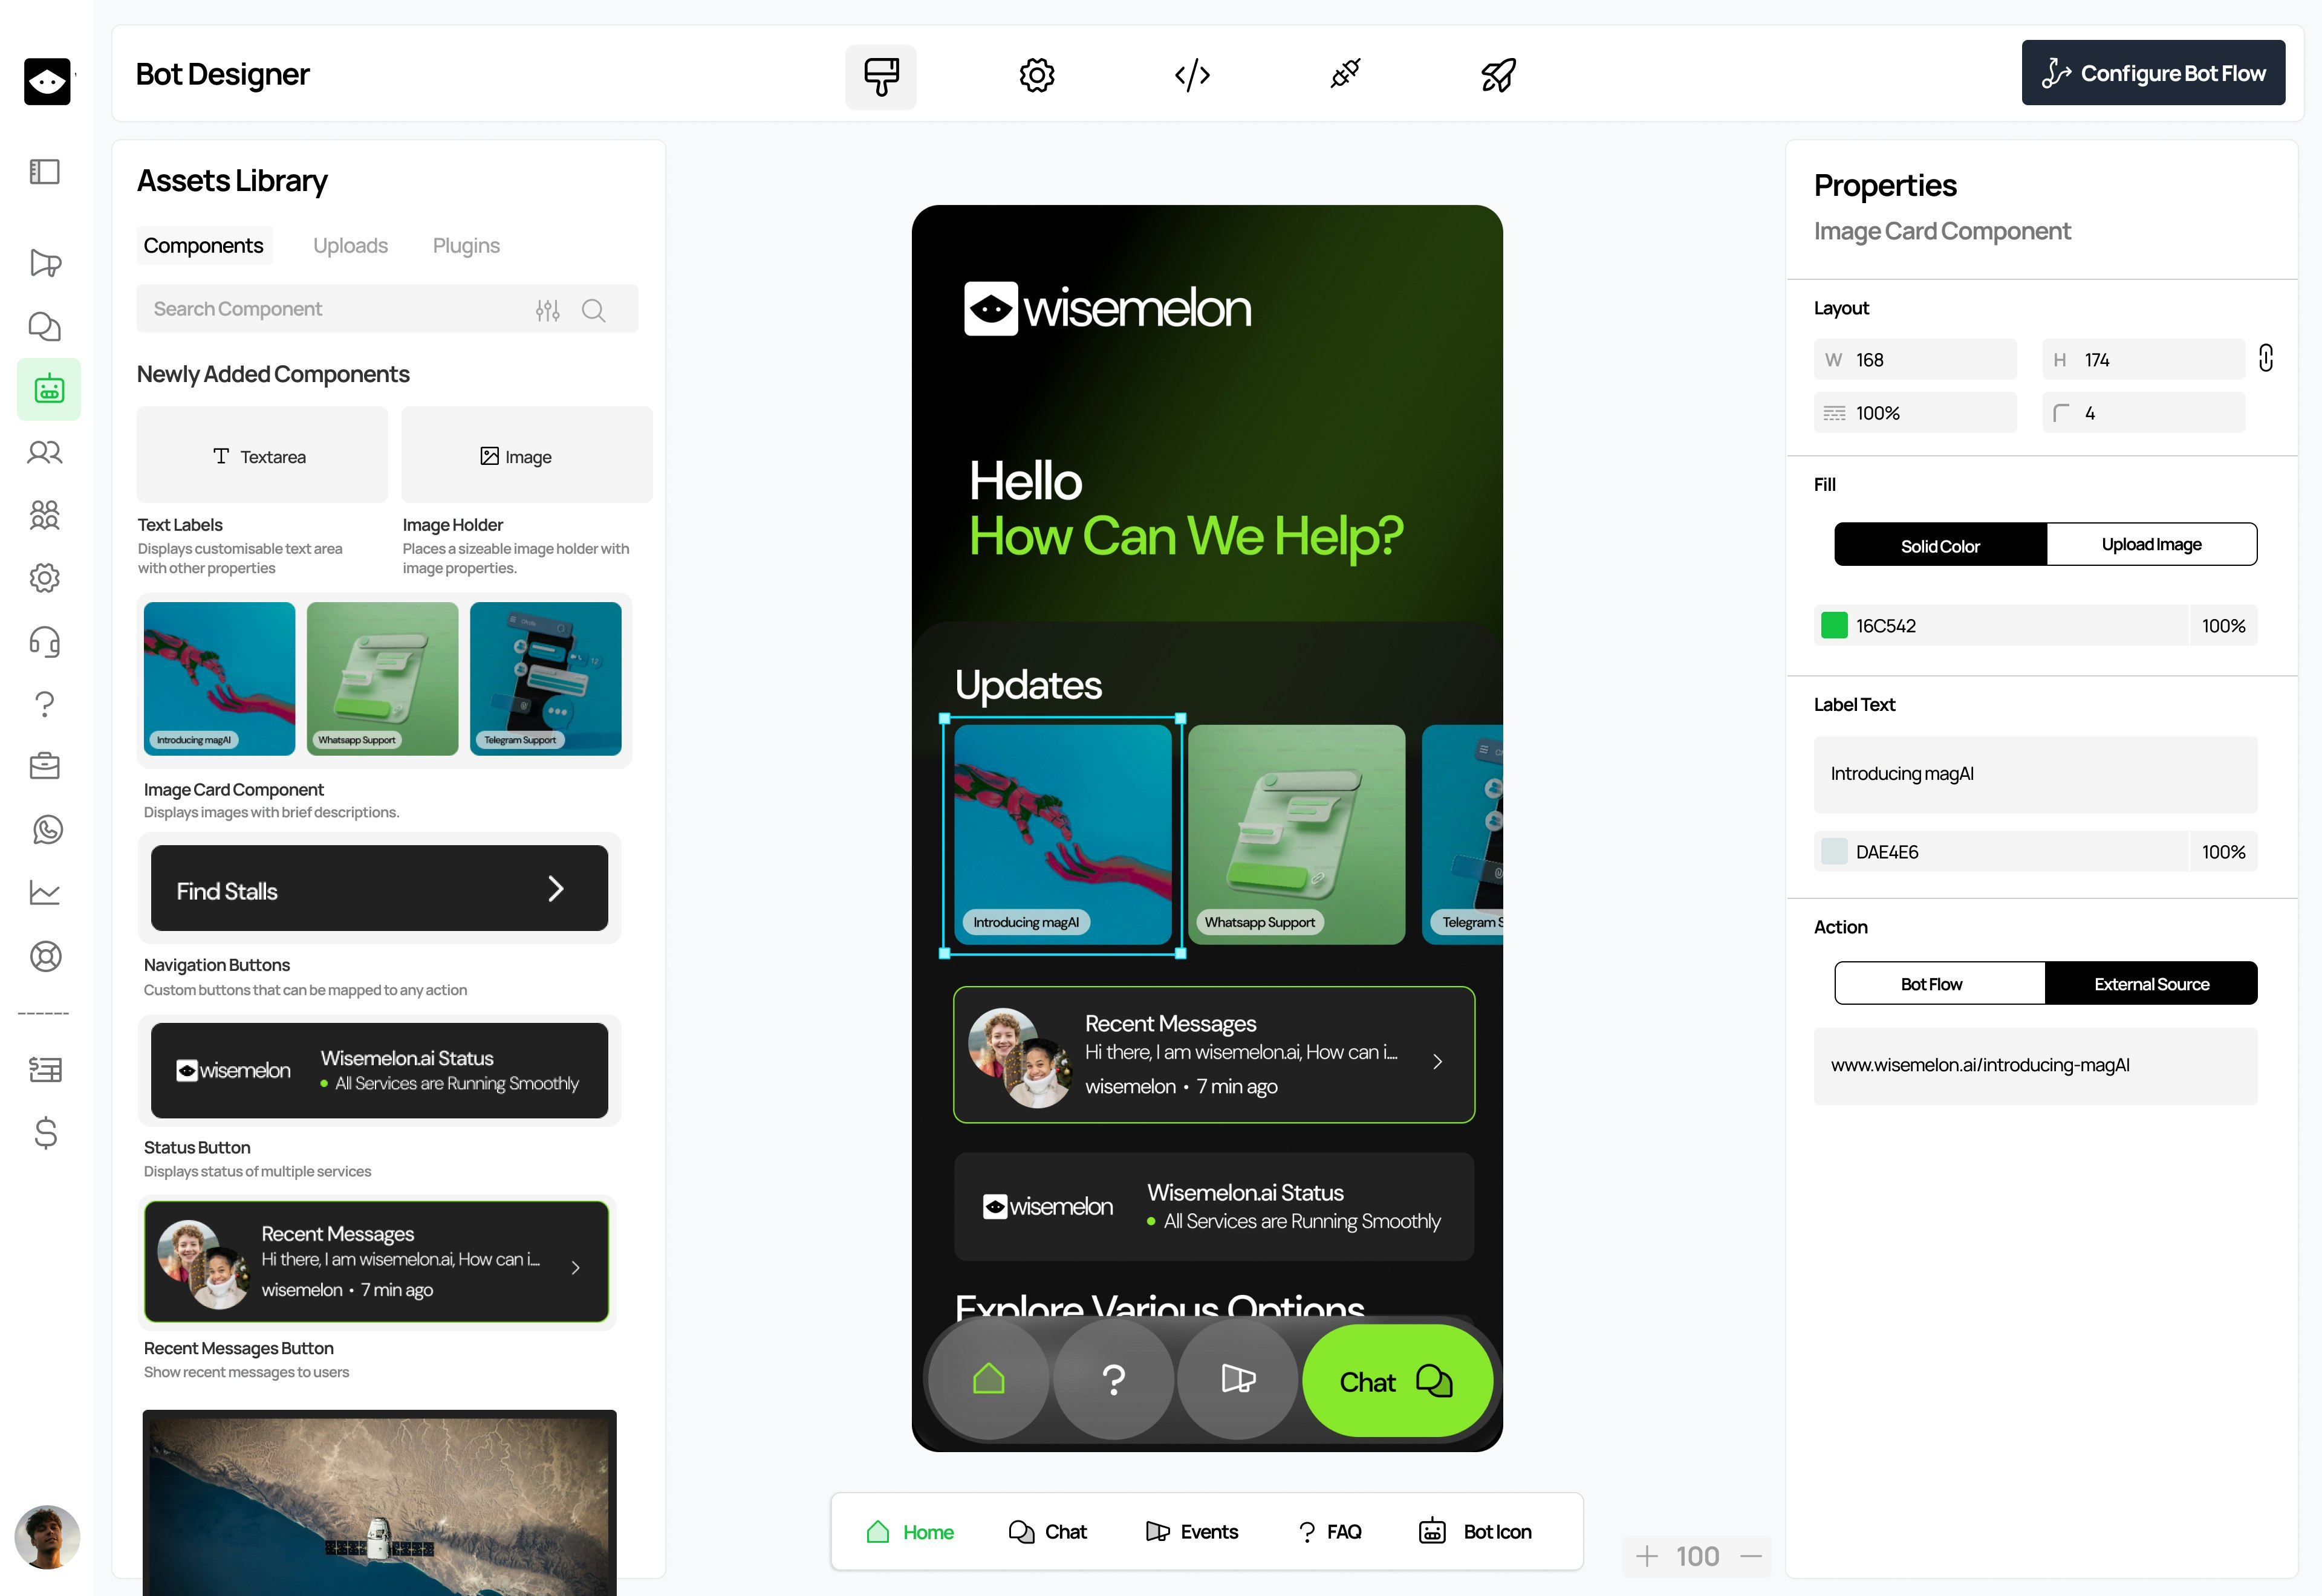The height and width of the screenshot is (1596, 2322).
Task: Click the height field showing 174
Action: tap(2143, 360)
